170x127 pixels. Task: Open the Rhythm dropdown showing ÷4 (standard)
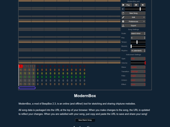tap(138, 51)
